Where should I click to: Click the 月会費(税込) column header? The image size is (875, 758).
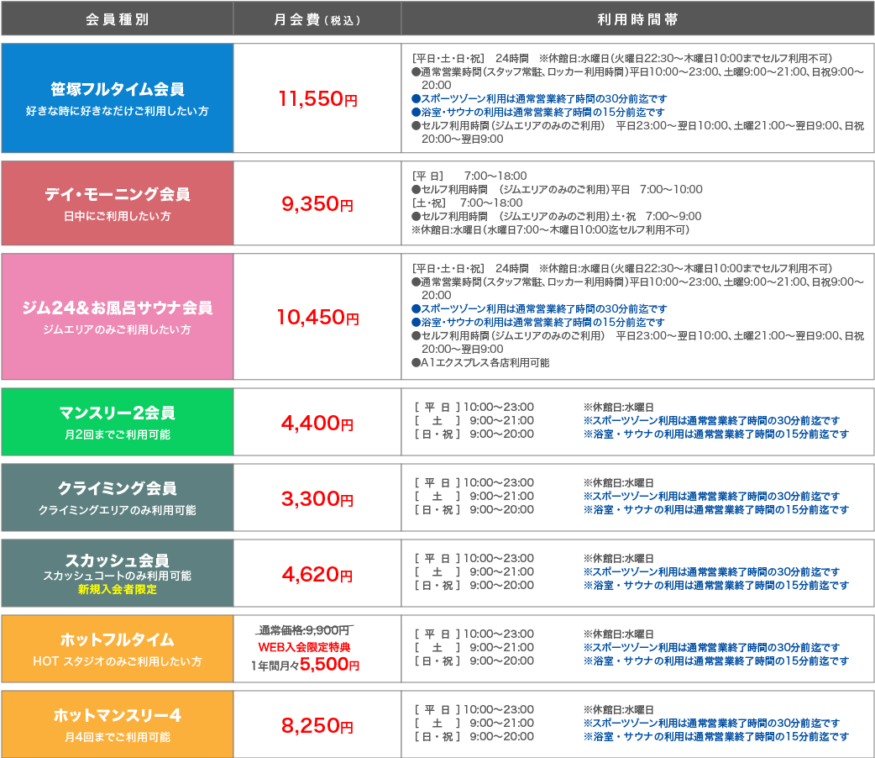(317, 18)
